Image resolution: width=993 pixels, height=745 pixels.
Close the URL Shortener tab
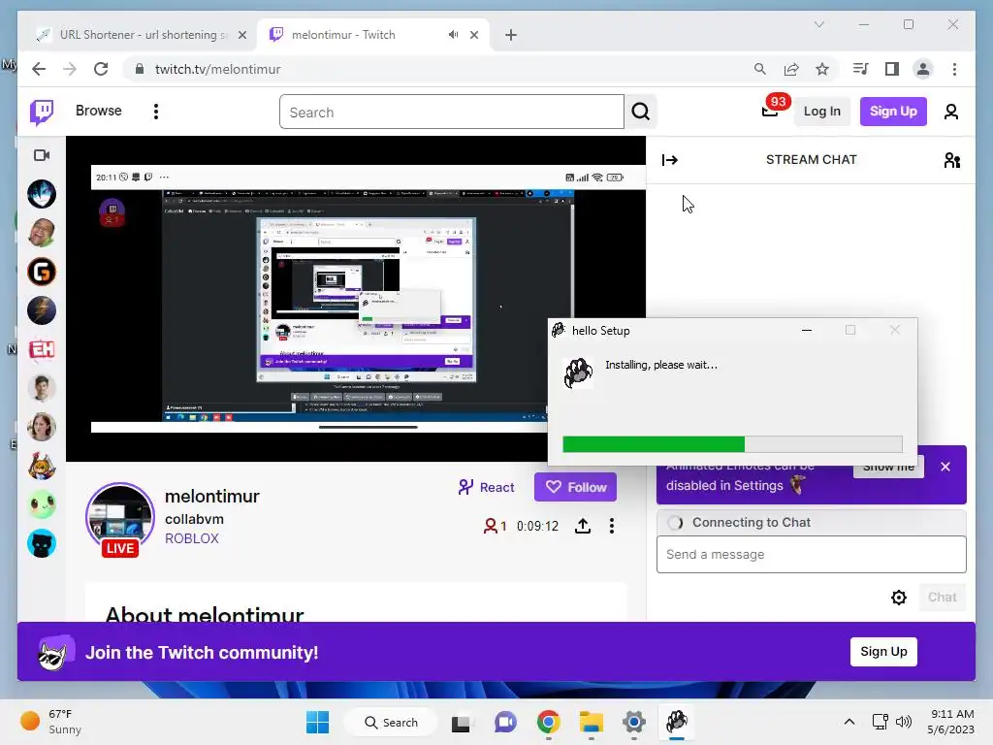pos(241,36)
